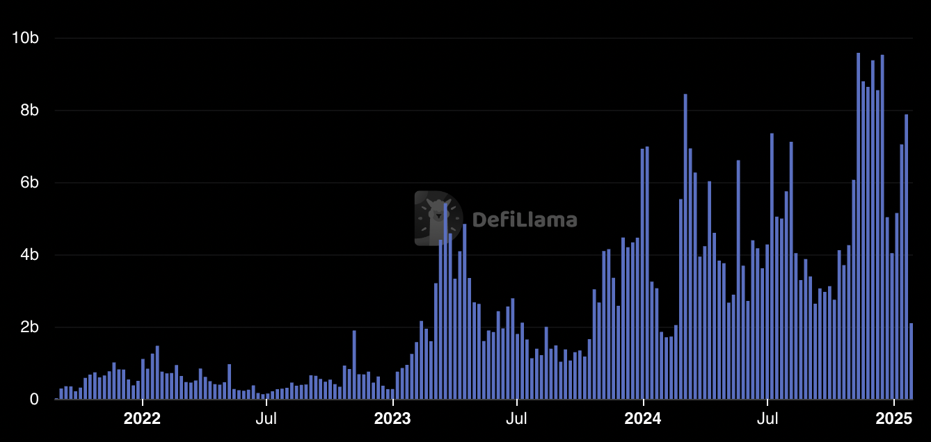Click the early-2024 bar peaking above 8b
The height and width of the screenshot is (442, 931).
(685, 247)
